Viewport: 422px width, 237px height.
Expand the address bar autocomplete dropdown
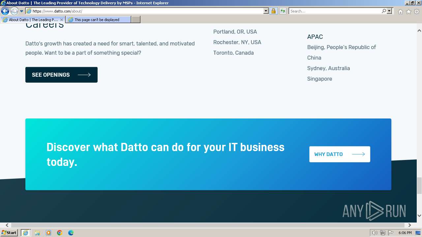tap(266, 11)
